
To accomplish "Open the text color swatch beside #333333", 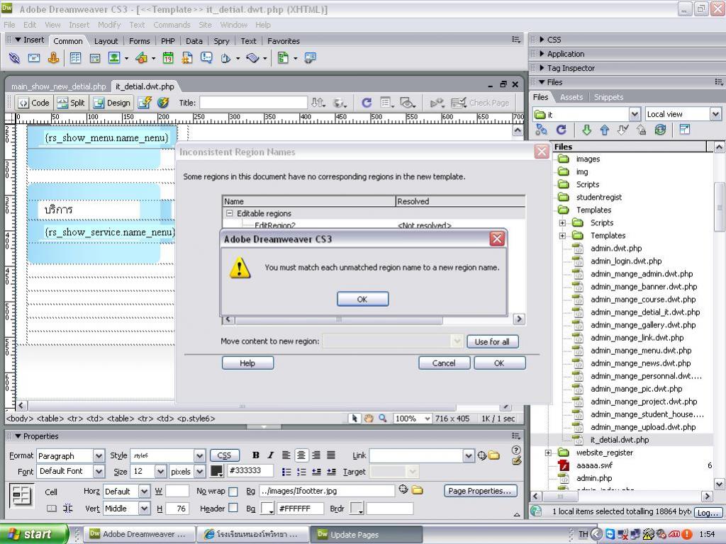I will click(x=217, y=471).
